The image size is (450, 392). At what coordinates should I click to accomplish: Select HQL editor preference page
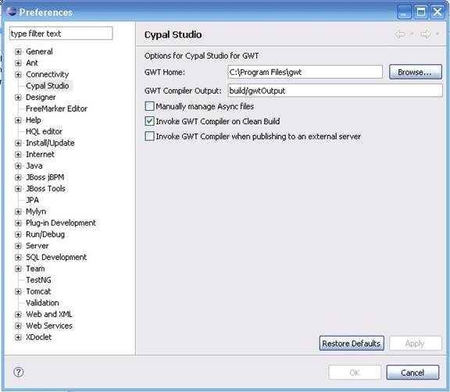[x=44, y=131]
